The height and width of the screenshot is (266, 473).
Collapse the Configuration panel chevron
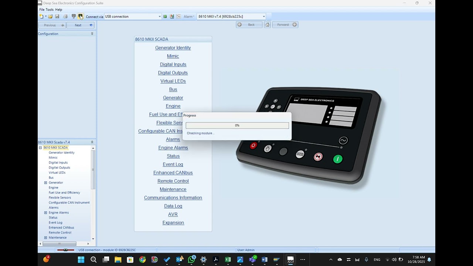[92, 34]
